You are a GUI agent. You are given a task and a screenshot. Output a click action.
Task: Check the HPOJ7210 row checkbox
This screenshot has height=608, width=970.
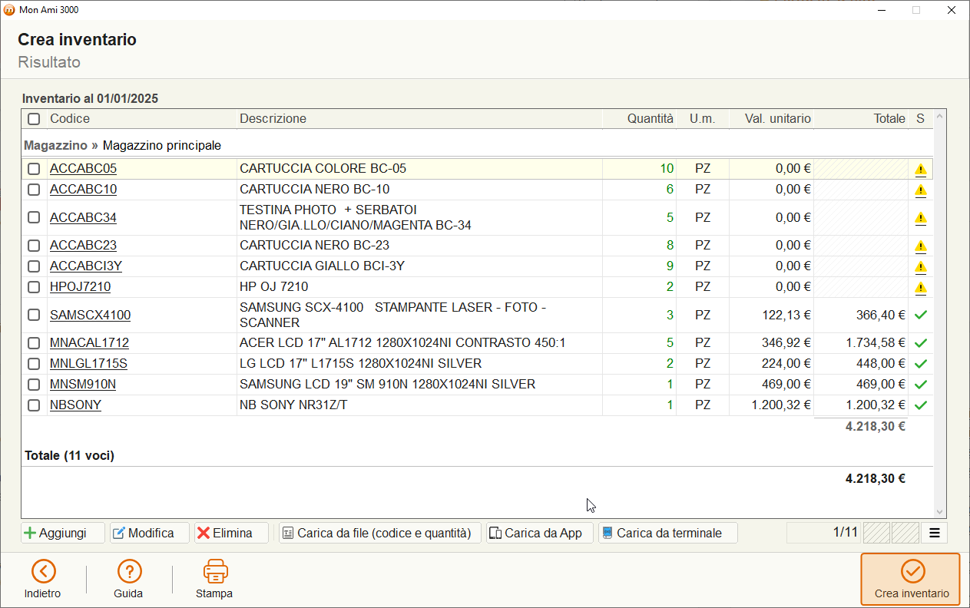[34, 287]
